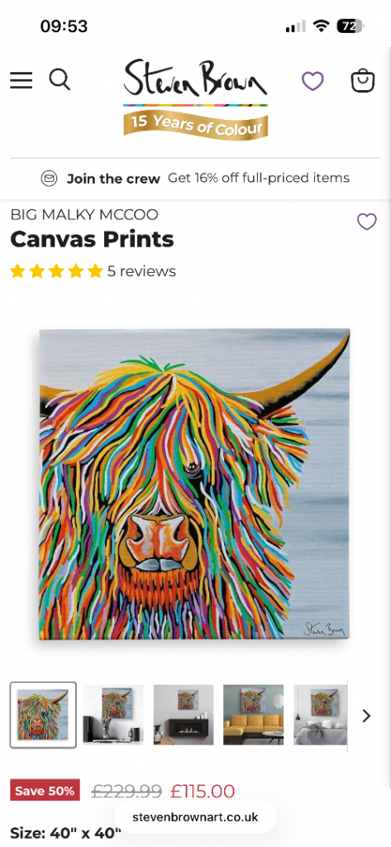Open the shopping bag basket

point(363,81)
